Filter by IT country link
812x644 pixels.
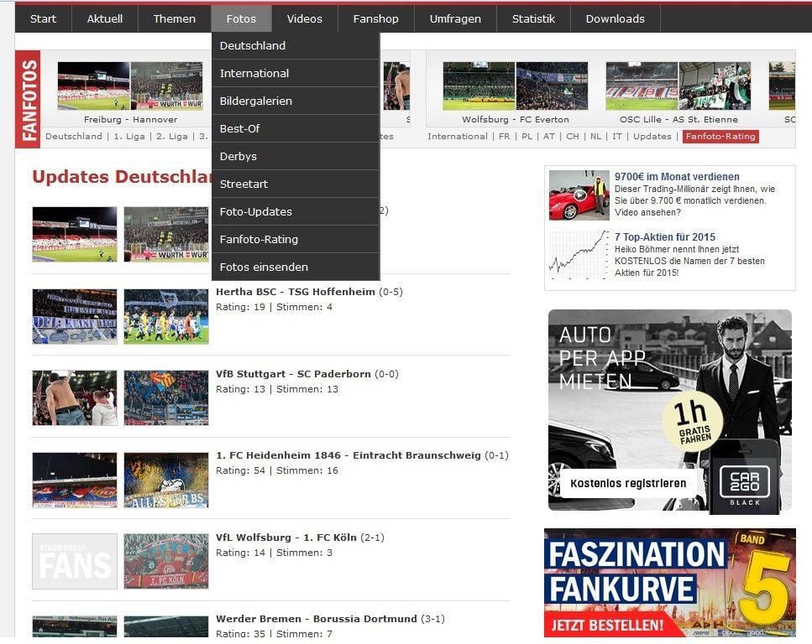(x=617, y=137)
